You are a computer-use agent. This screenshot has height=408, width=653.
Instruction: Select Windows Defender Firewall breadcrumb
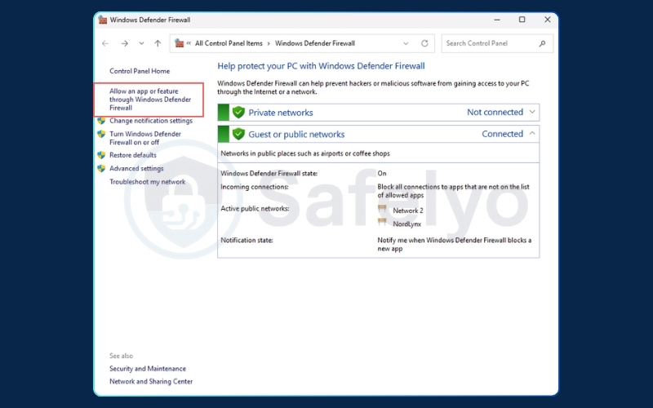pos(315,43)
